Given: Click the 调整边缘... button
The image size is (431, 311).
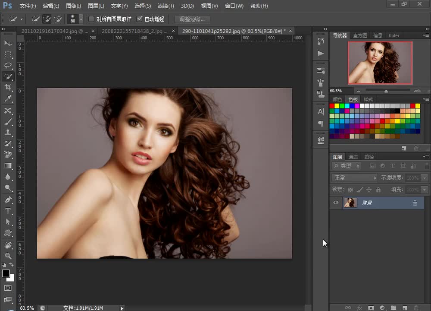Looking at the screenshot, I should coord(192,19).
